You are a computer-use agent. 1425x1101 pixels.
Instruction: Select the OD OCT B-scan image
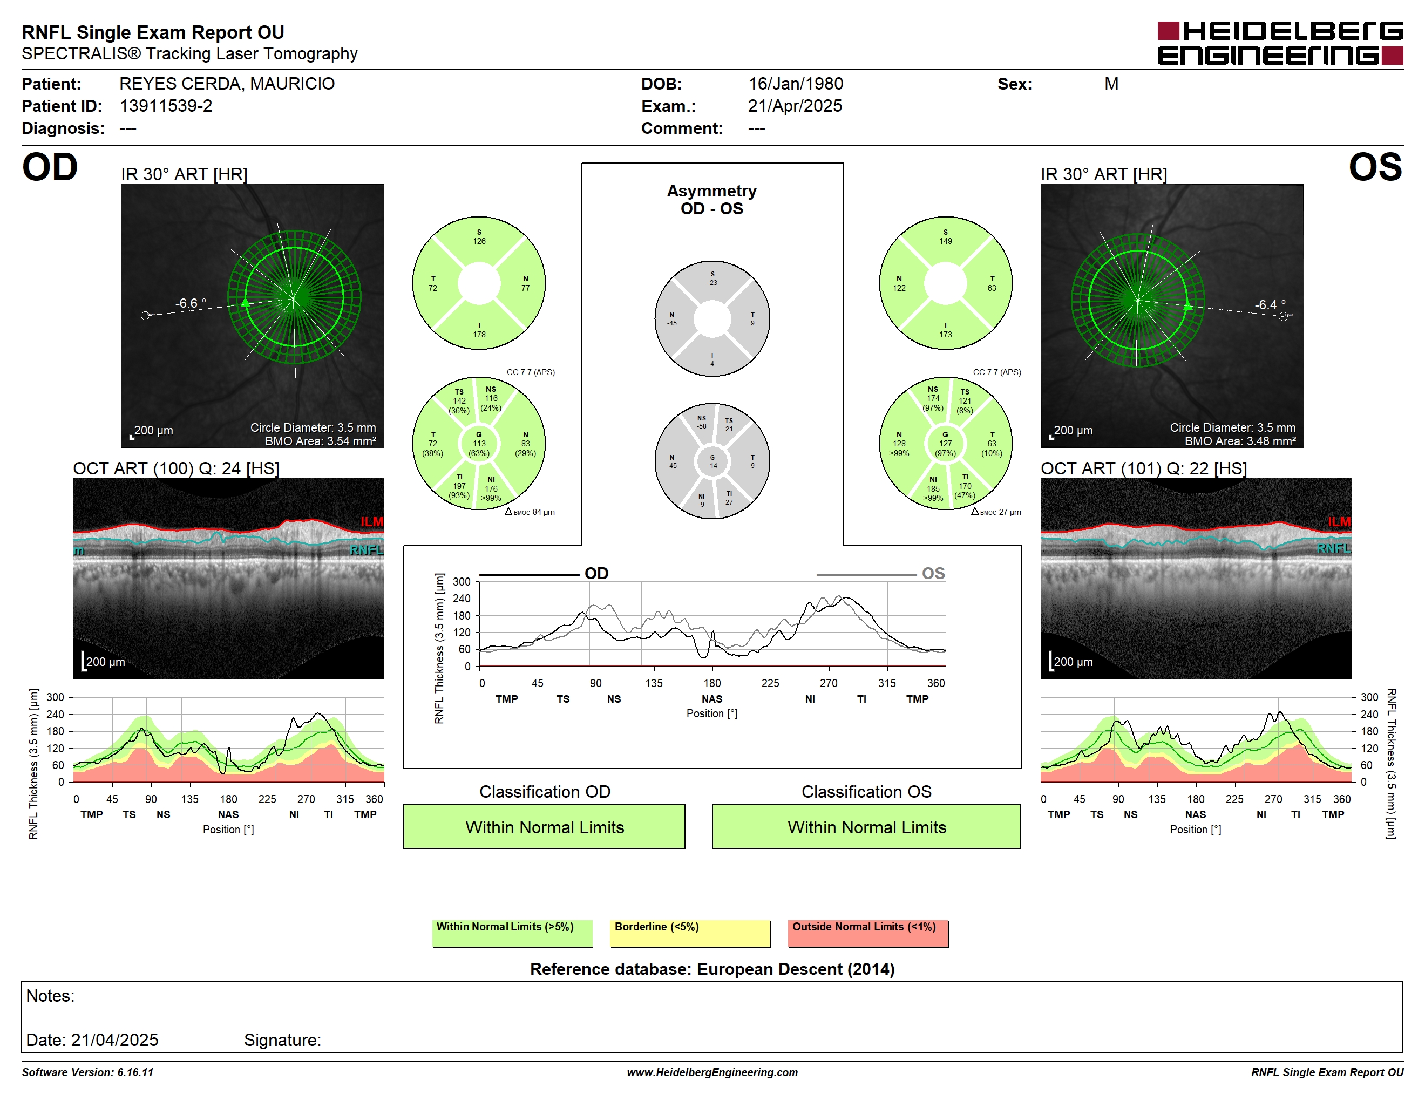coord(228,579)
